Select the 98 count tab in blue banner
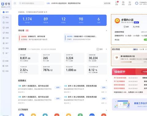Viewport: 147px width, 116px height. 81,20
